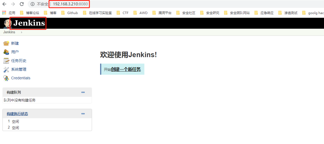Select executor 1 空闲 row
This screenshot has width=324, height=144.
47,122
